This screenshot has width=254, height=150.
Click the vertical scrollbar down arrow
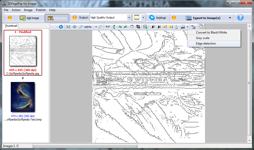tap(249, 141)
